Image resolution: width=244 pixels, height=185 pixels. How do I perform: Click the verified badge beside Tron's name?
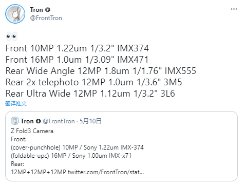[x=48, y=10]
